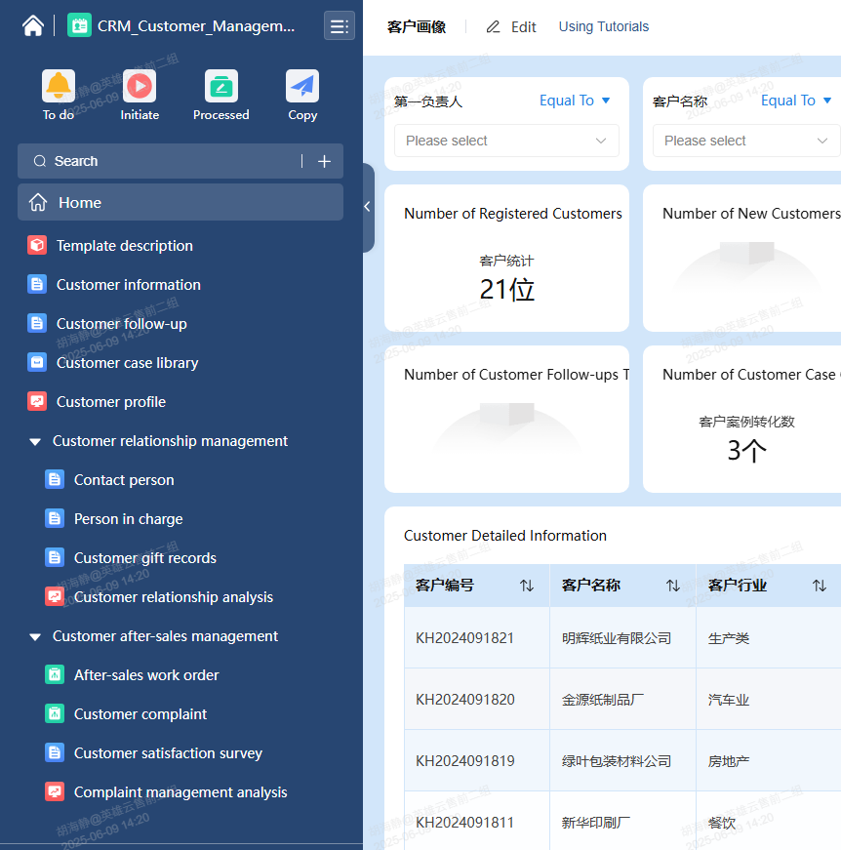Open the 客户名称 Please select dropdown
841x850 pixels.
point(745,141)
